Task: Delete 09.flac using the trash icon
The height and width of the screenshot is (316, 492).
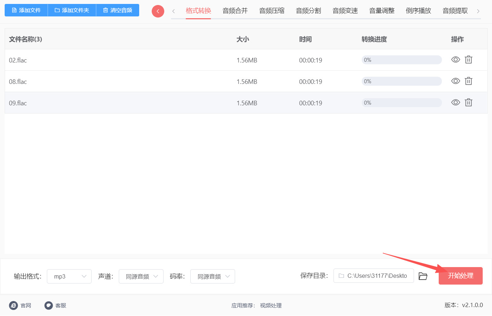Action: click(468, 102)
